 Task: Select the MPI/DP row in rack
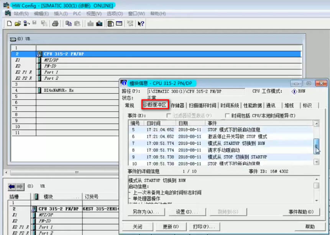pos(156,60)
